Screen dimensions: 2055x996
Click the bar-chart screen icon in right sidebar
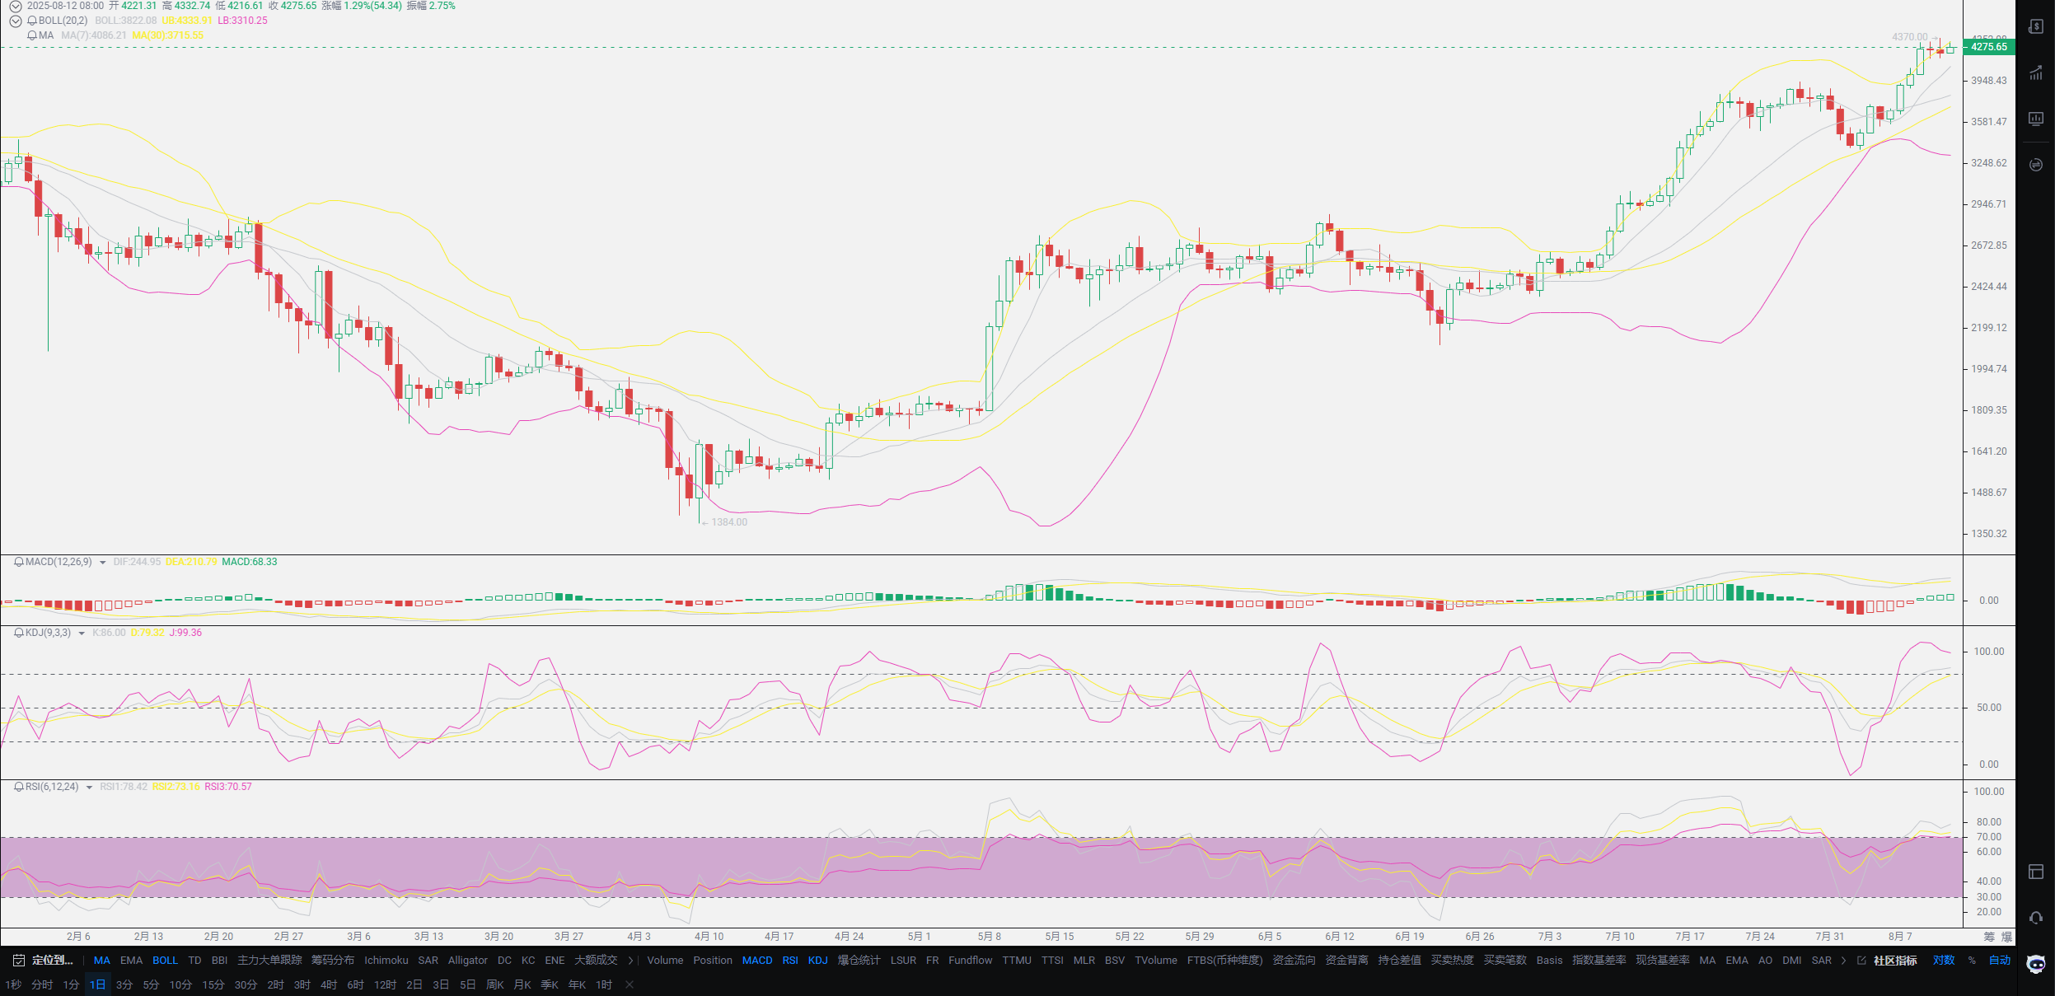[x=2035, y=119]
